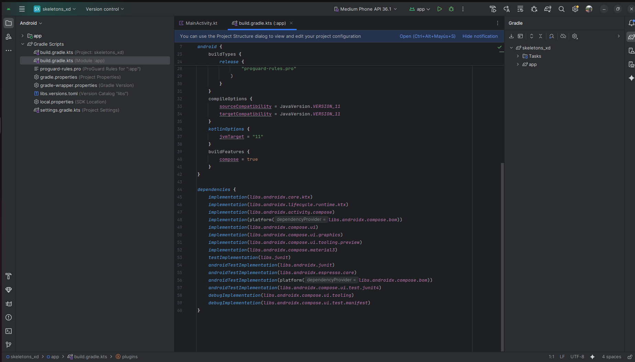Image resolution: width=635 pixels, height=362 pixels.
Task: Open Medium Phone API 36.1 device dropdown
Action: tap(365, 9)
